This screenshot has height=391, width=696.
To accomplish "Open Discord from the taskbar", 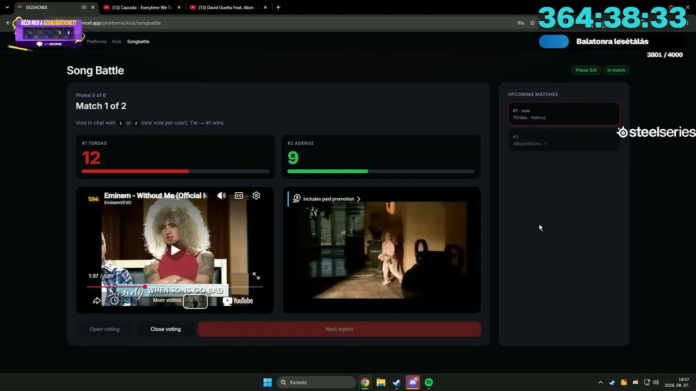I will tap(413, 382).
